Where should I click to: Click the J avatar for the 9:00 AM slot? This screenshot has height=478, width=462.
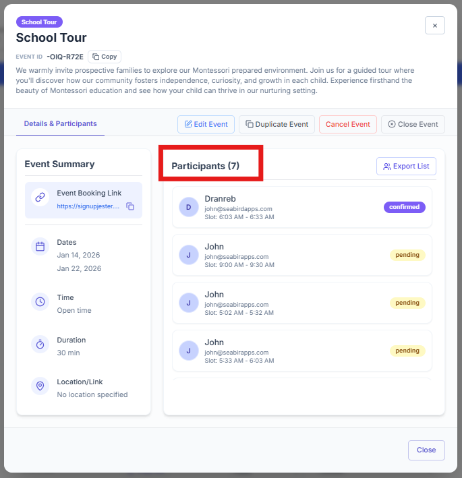pos(188,255)
